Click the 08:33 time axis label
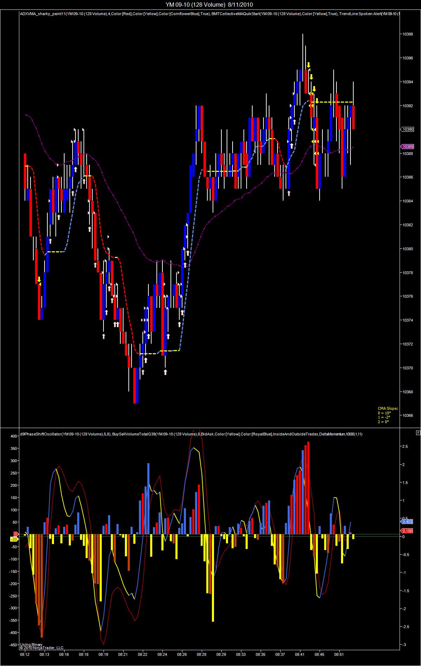 241,655
